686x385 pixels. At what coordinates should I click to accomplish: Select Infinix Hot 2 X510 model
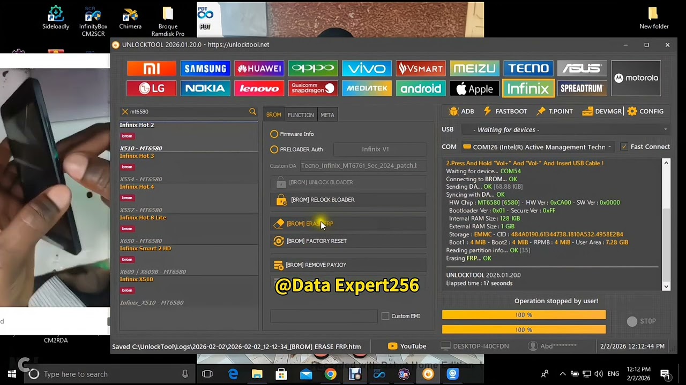[189, 137]
